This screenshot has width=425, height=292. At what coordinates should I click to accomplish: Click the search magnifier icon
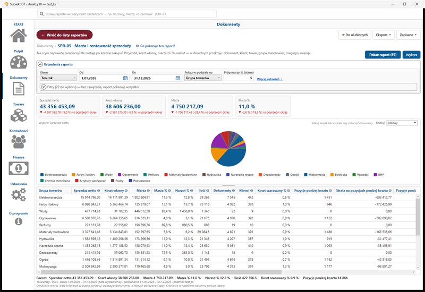tap(41, 14)
